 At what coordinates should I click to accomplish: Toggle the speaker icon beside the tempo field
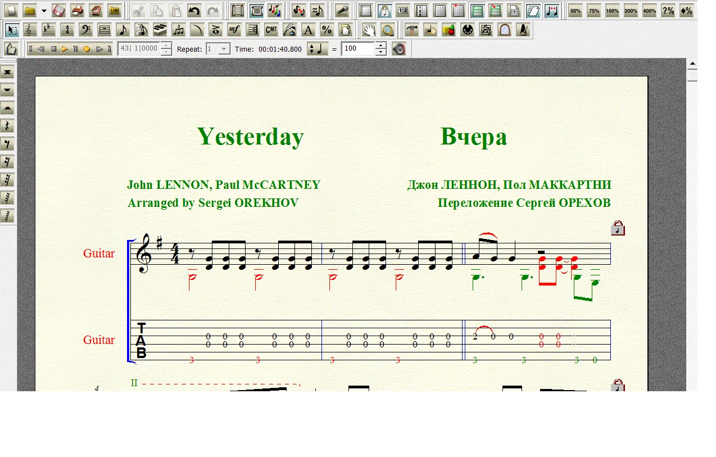click(x=399, y=49)
